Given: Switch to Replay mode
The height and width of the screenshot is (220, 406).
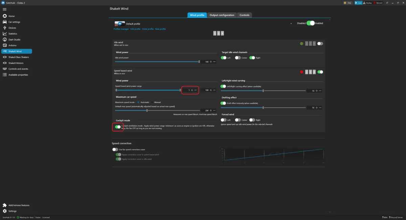Looking at the screenshot, I should tap(367, 3).
